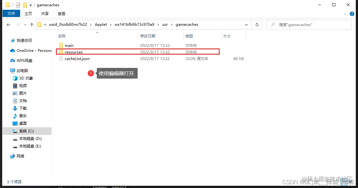Go up one folder level arrow
358x188 pixels.
[32, 25]
